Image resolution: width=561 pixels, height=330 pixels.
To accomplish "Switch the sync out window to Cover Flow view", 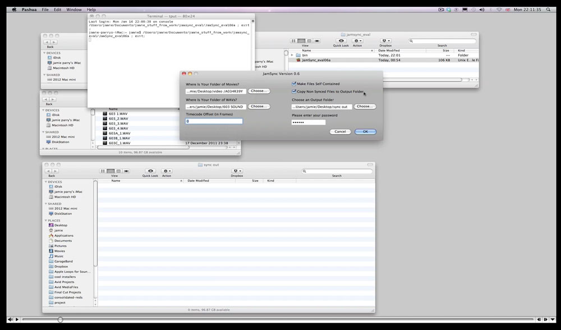I will (126, 171).
